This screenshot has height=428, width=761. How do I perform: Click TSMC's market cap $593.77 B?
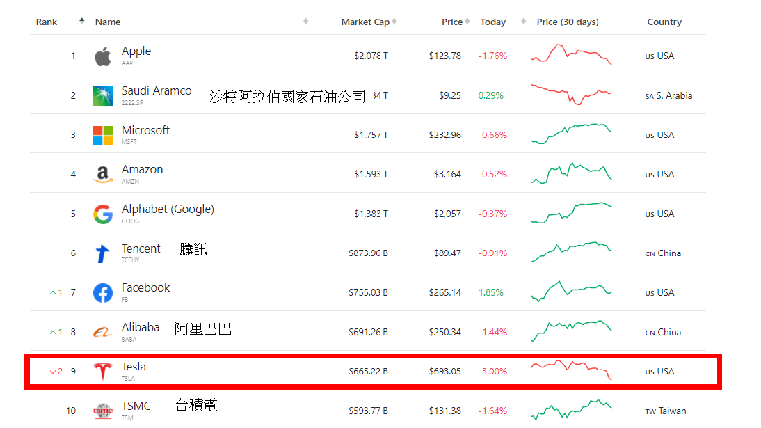point(368,411)
